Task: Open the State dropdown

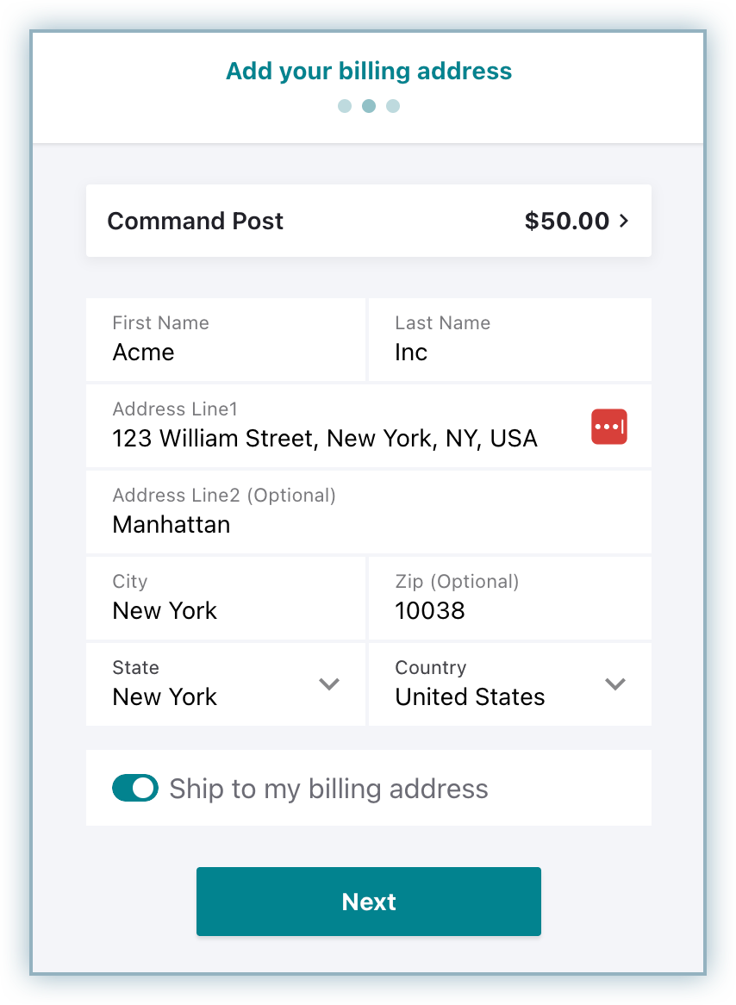Action: click(226, 684)
